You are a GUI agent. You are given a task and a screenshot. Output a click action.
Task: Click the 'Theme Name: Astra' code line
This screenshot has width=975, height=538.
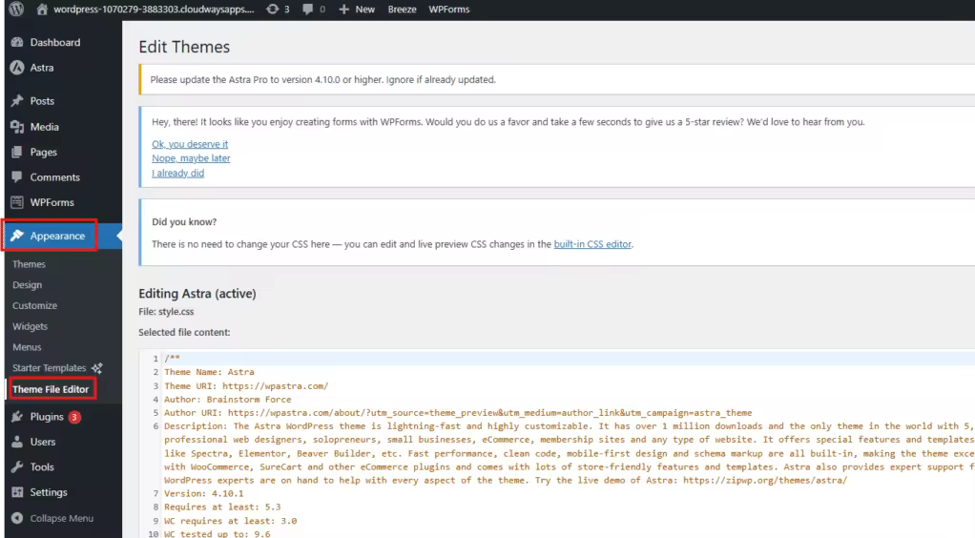click(209, 372)
